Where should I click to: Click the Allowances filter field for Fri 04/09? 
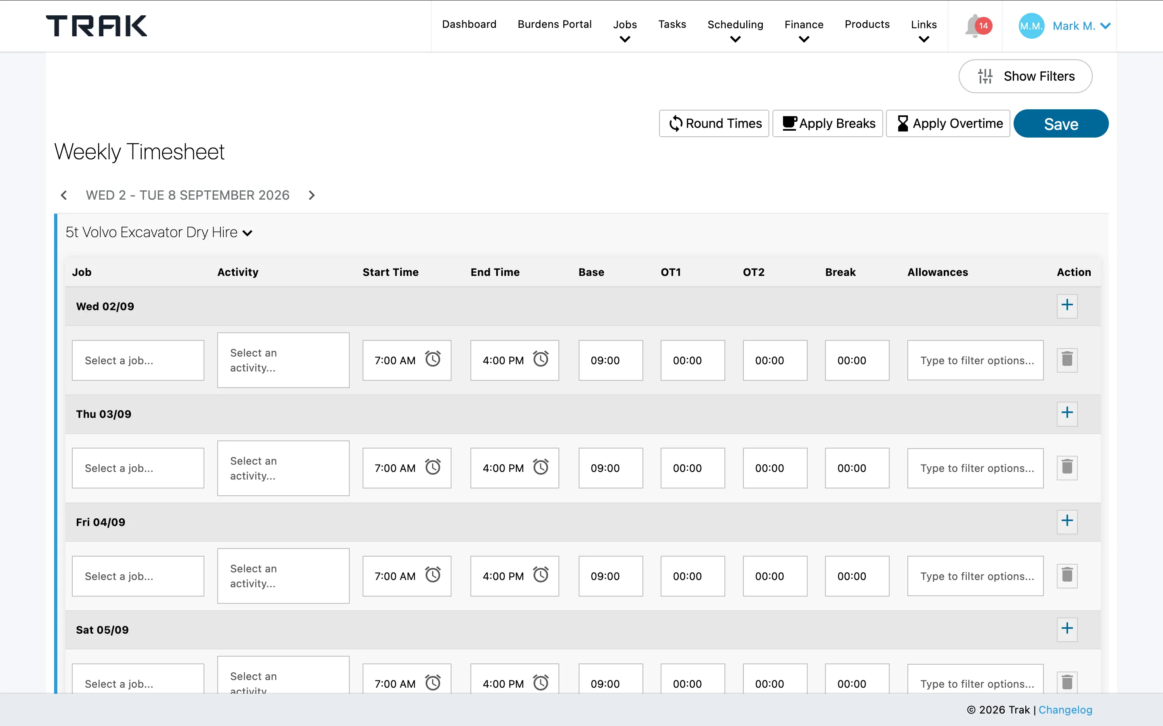coord(975,576)
